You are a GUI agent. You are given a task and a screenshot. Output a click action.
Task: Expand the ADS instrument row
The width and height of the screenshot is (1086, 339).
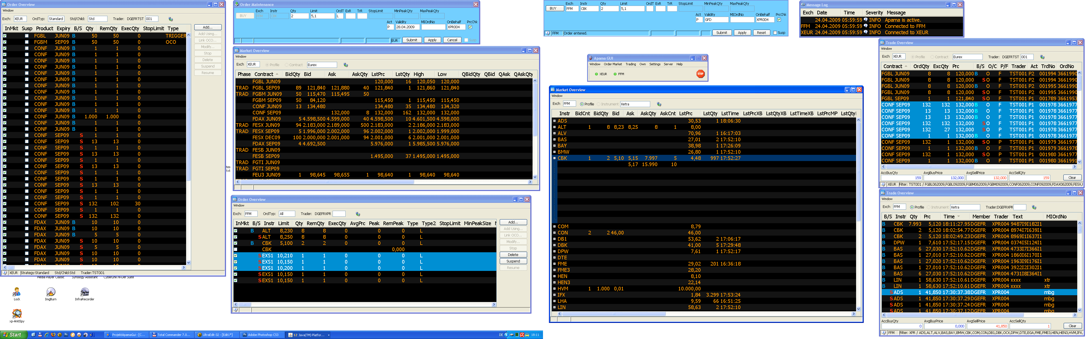click(x=554, y=121)
